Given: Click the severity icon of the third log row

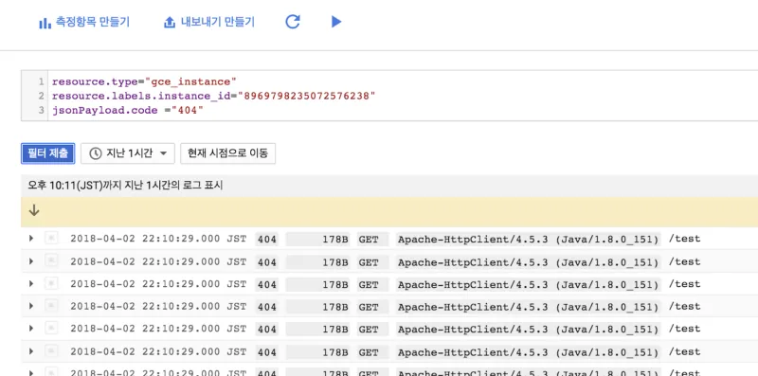Looking at the screenshot, I should tap(51, 283).
